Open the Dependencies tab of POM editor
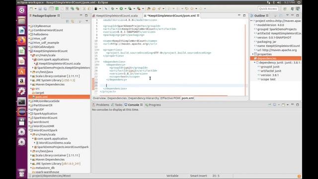Screen dimensions: 318x179 [x=117, y=98]
